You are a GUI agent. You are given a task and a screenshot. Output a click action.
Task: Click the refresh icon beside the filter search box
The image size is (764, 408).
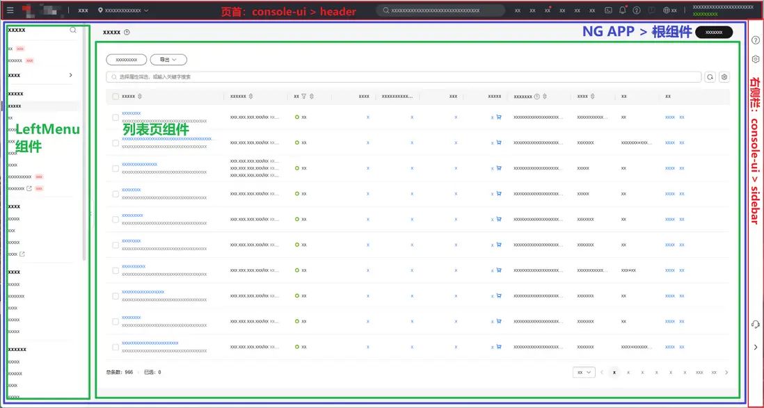pos(710,77)
